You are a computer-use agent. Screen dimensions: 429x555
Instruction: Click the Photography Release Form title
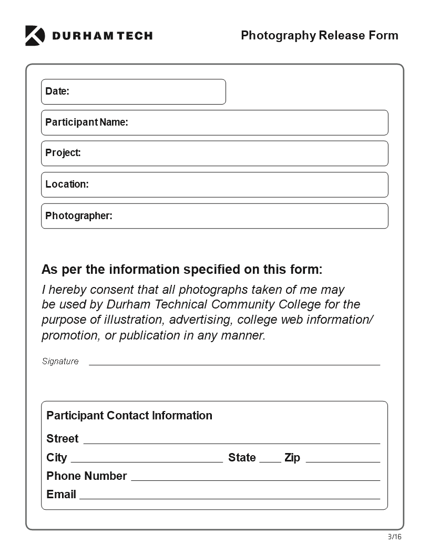coord(320,35)
